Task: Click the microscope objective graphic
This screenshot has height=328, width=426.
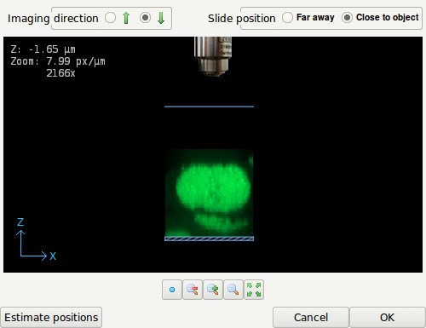Action: click(x=213, y=56)
